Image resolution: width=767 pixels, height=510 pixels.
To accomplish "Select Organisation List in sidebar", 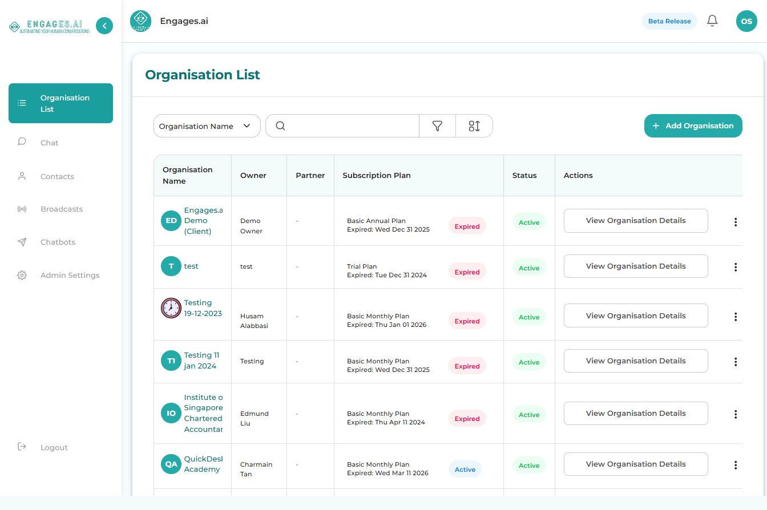I will (x=60, y=103).
